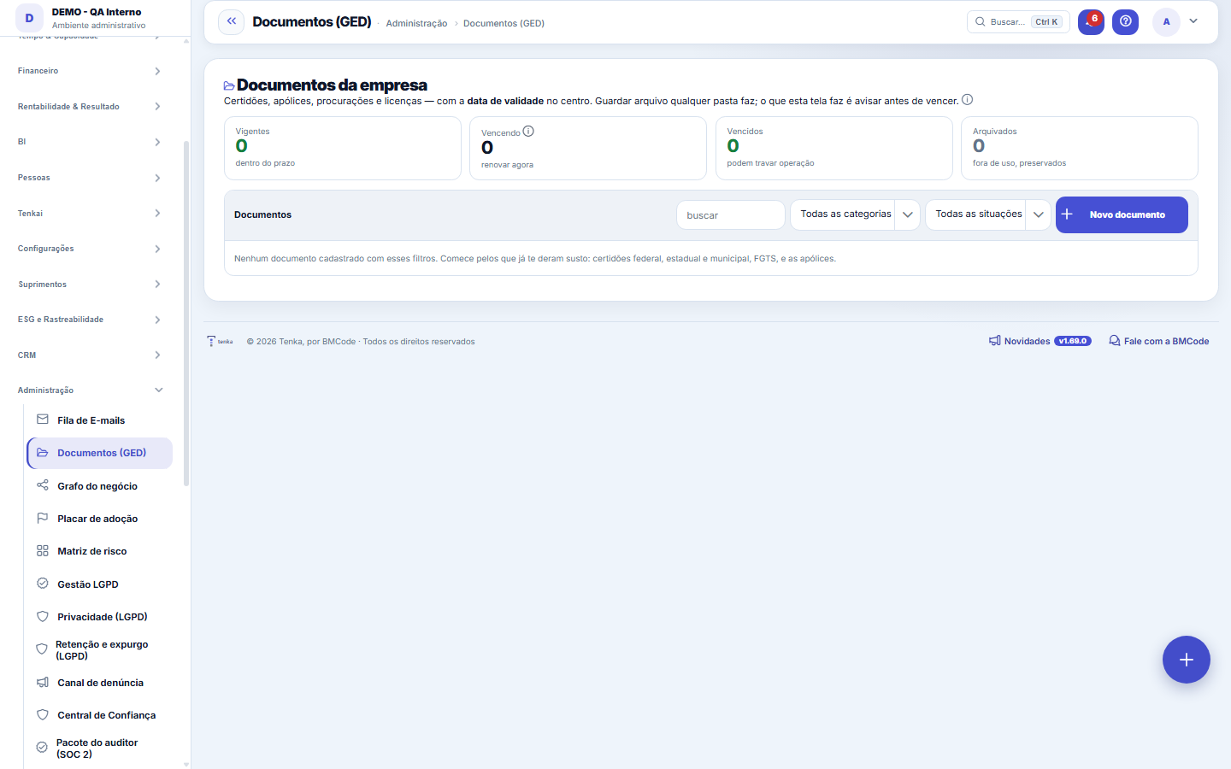Click the Matriz de risco grid icon
This screenshot has width=1231, height=769.
click(43, 551)
